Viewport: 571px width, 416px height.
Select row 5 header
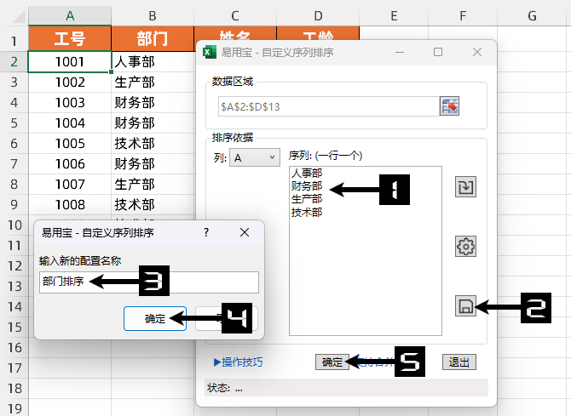coord(14,123)
